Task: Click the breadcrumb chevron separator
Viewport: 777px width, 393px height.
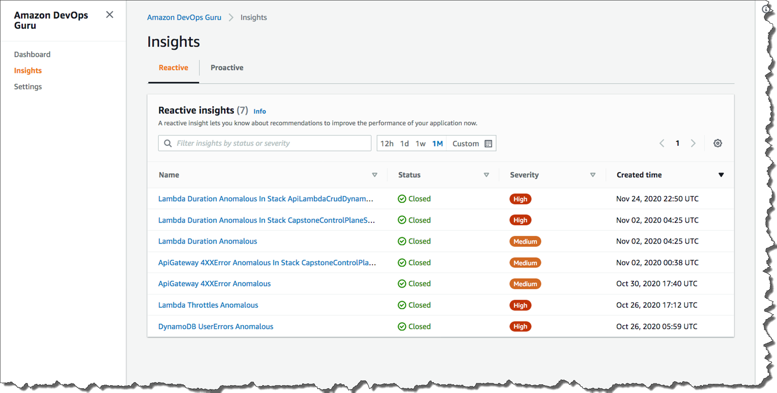Action: (231, 17)
